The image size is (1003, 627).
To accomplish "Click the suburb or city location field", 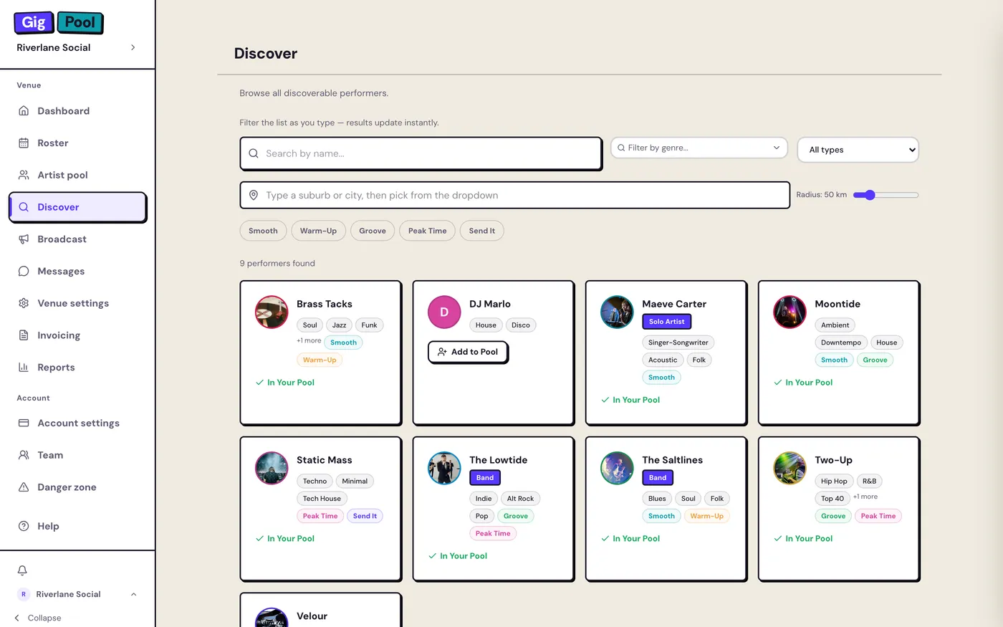I will (514, 195).
